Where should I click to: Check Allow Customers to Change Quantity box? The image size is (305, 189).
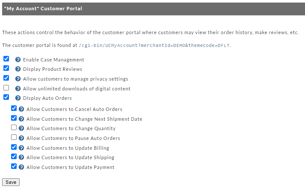click(14, 128)
